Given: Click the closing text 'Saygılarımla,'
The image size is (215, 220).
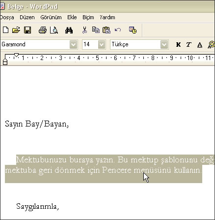Looking at the screenshot, I should point(37,207).
